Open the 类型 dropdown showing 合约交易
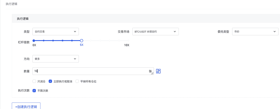The width and height of the screenshot is (280, 109). [56, 32]
